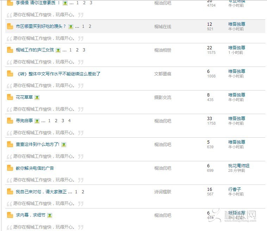Image resolution: width=267 pixels, height=231 pixels.
Task: Click folder icon beside 教你解决电信的广告
Action: click(10, 168)
